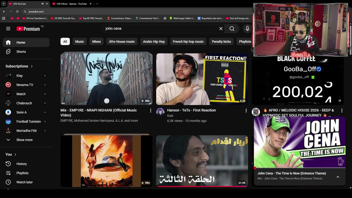Open the Afro Melodic House channel avatar
This screenshot has height=198, width=352.
pyautogui.click(x=256, y=112)
